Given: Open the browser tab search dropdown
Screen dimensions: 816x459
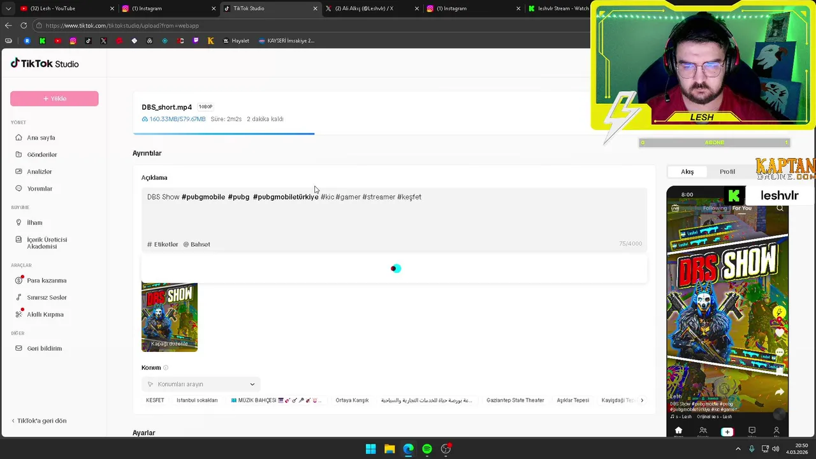Looking at the screenshot, I should (x=8, y=8).
